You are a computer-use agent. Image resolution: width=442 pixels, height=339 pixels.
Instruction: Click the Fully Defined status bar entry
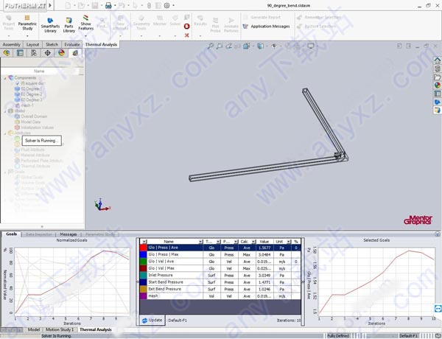[338, 336]
